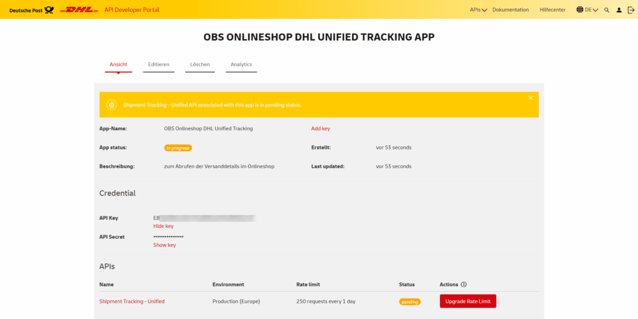Click 'Production (Europe)' environment cell
The width and height of the screenshot is (638, 319).
(236, 302)
